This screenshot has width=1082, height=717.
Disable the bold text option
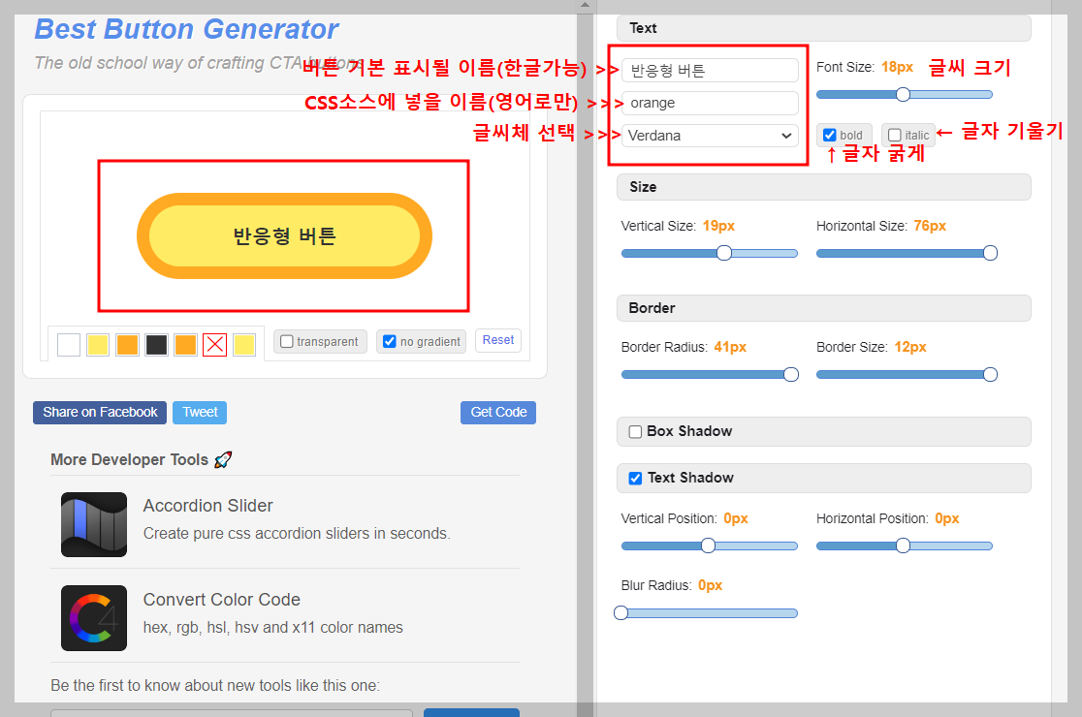click(x=827, y=135)
